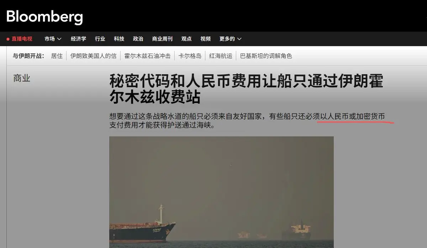Click 巴基斯坦的调解角色 topic link
Image resolution: width=427 pixels, height=248 pixels.
pyautogui.click(x=266, y=56)
